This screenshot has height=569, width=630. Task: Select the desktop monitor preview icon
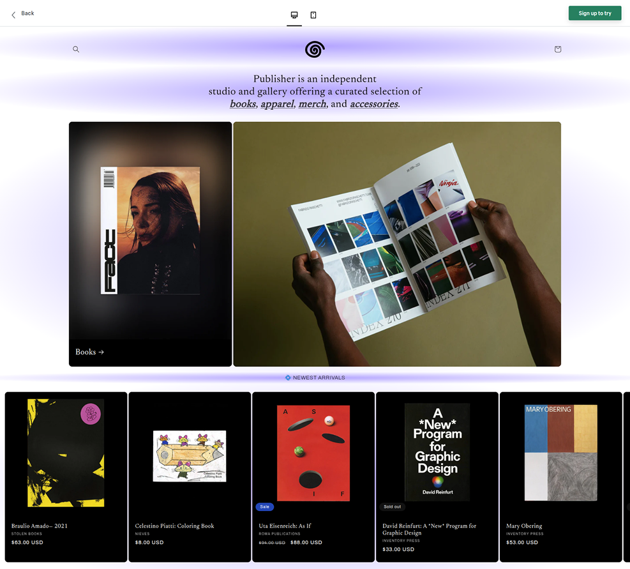tap(294, 13)
